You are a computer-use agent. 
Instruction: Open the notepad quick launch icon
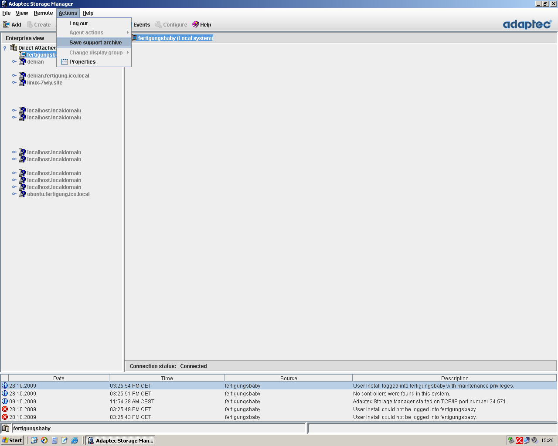pyautogui.click(x=65, y=440)
